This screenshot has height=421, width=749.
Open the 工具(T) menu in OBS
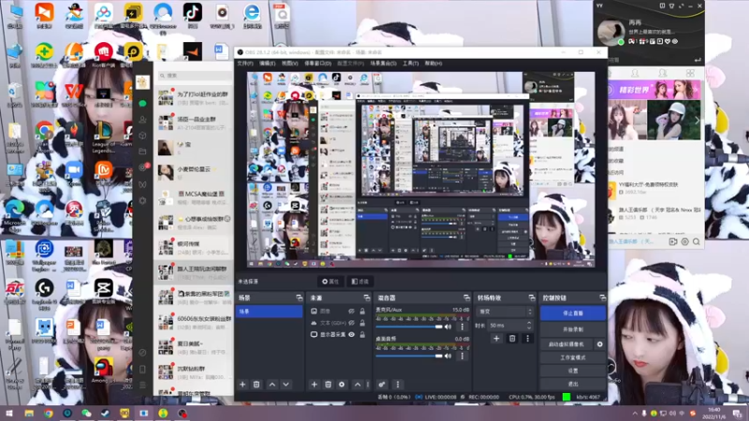pos(410,64)
